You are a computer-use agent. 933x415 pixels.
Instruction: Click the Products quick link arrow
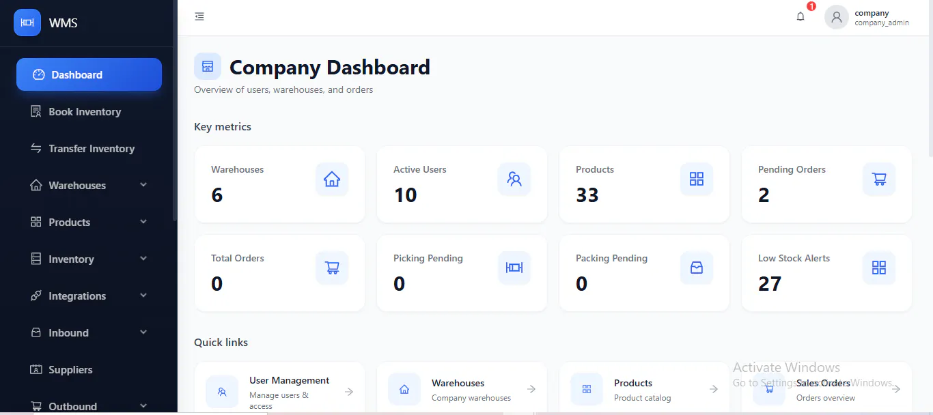click(x=713, y=389)
